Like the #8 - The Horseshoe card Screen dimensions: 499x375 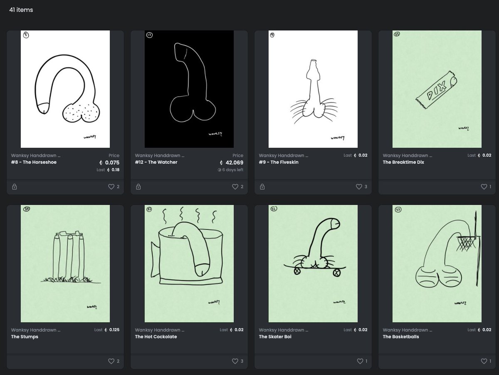111,187
